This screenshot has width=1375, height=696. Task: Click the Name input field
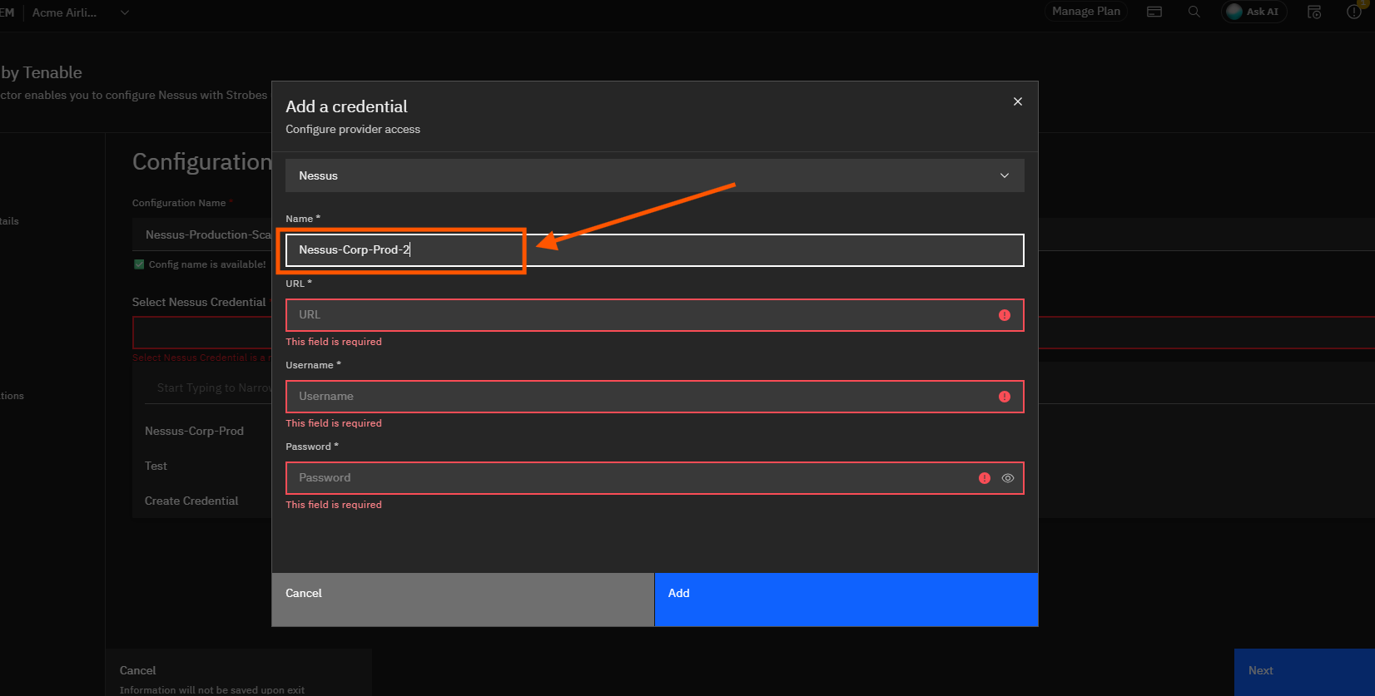click(x=654, y=250)
